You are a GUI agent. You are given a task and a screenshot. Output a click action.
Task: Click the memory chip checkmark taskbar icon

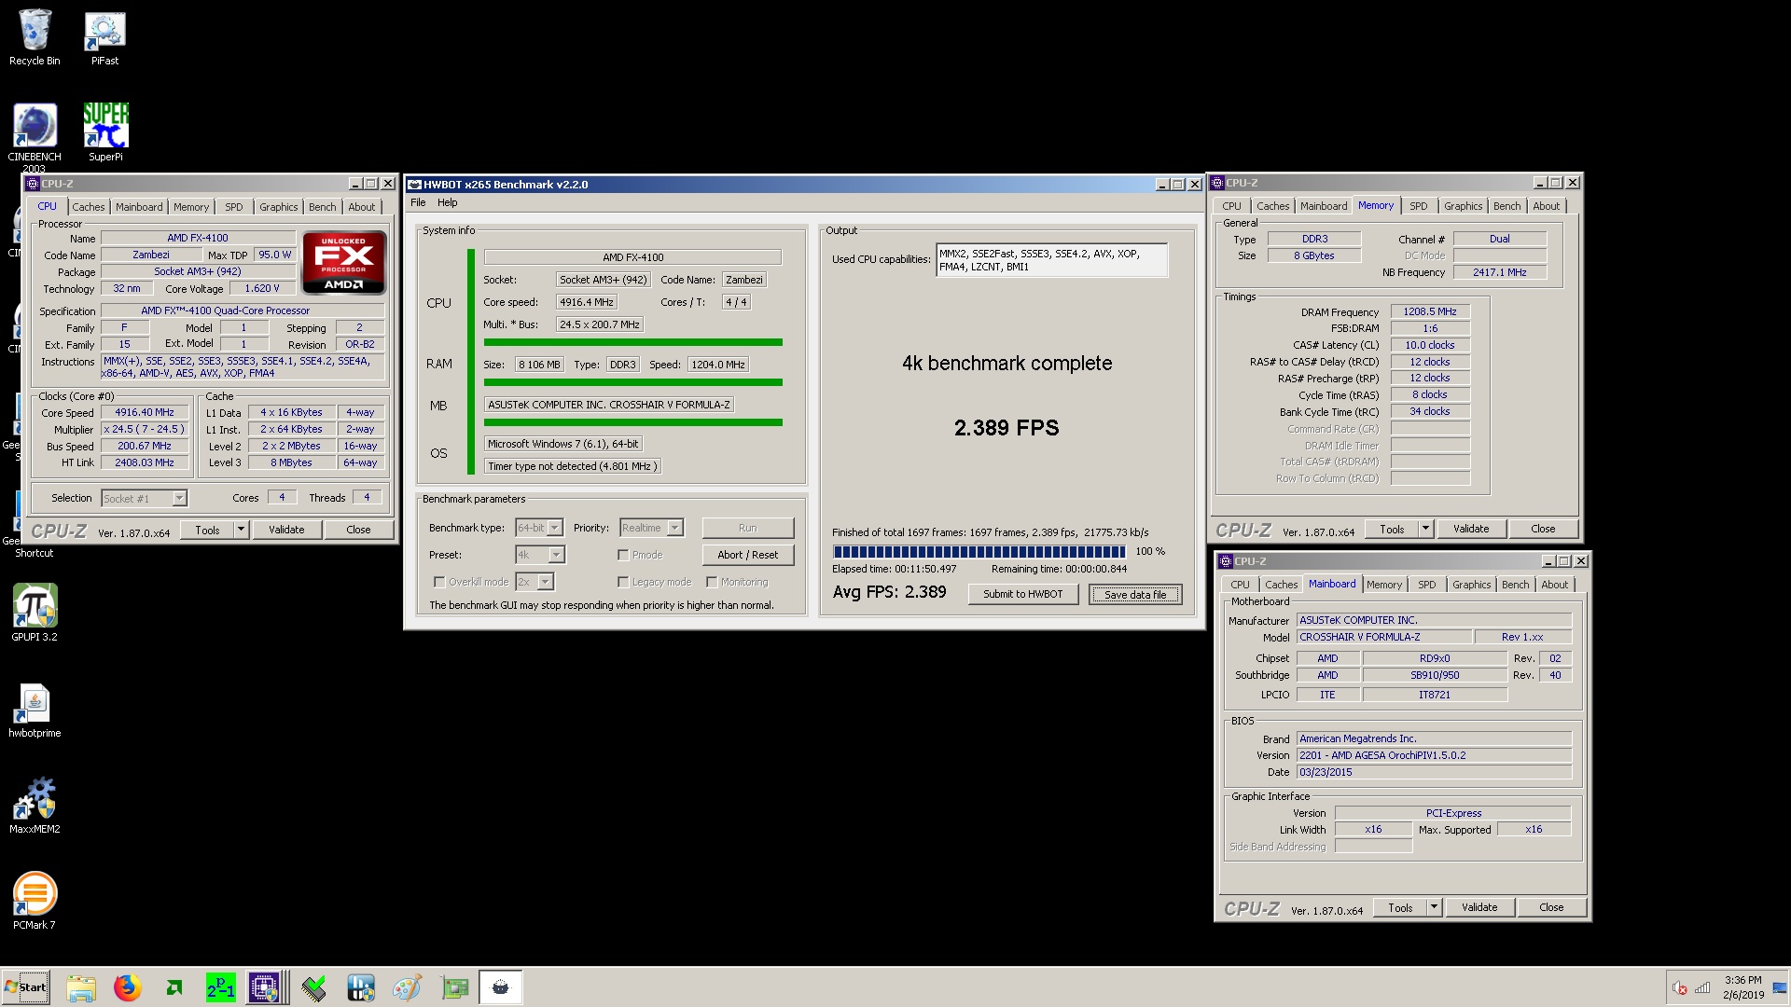click(x=314, y=987)
